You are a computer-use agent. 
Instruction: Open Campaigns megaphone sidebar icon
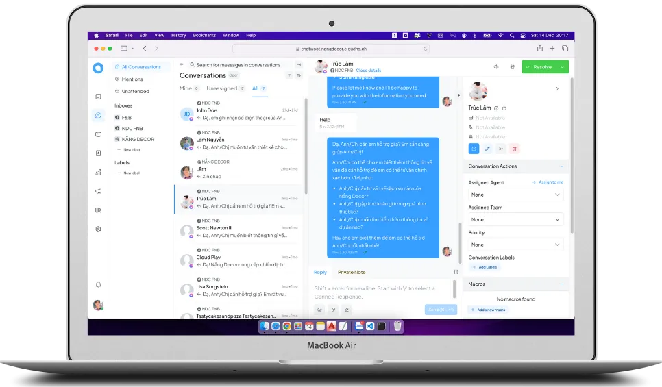(x=99, y=191)
